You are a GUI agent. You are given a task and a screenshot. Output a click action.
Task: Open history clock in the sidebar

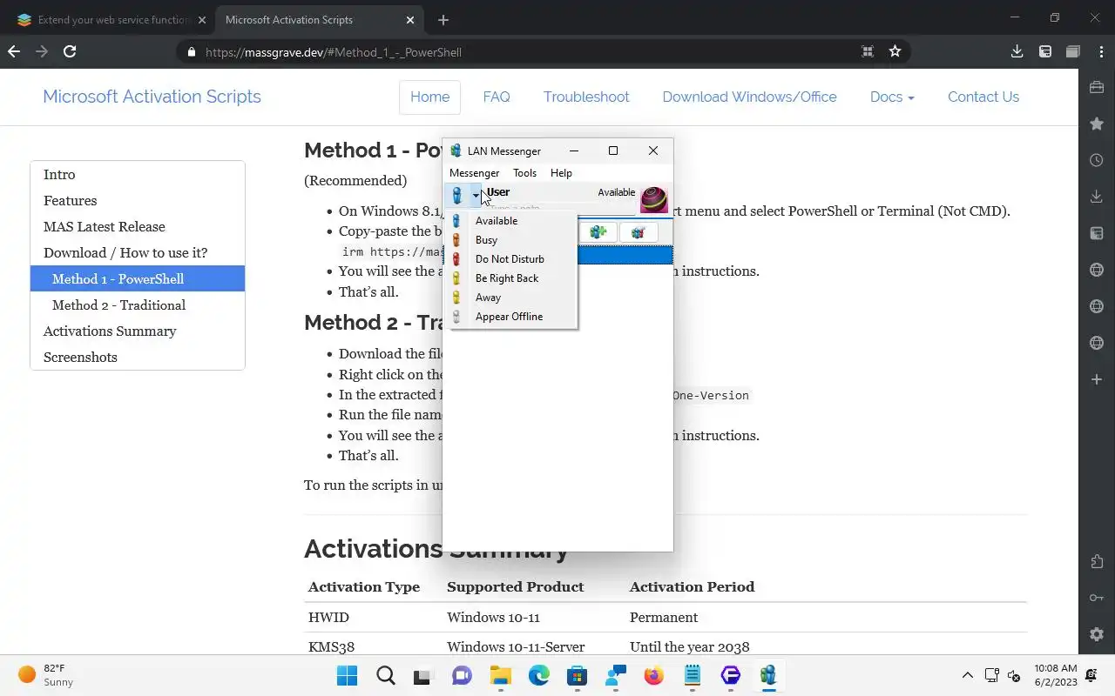pos(1097,160)
